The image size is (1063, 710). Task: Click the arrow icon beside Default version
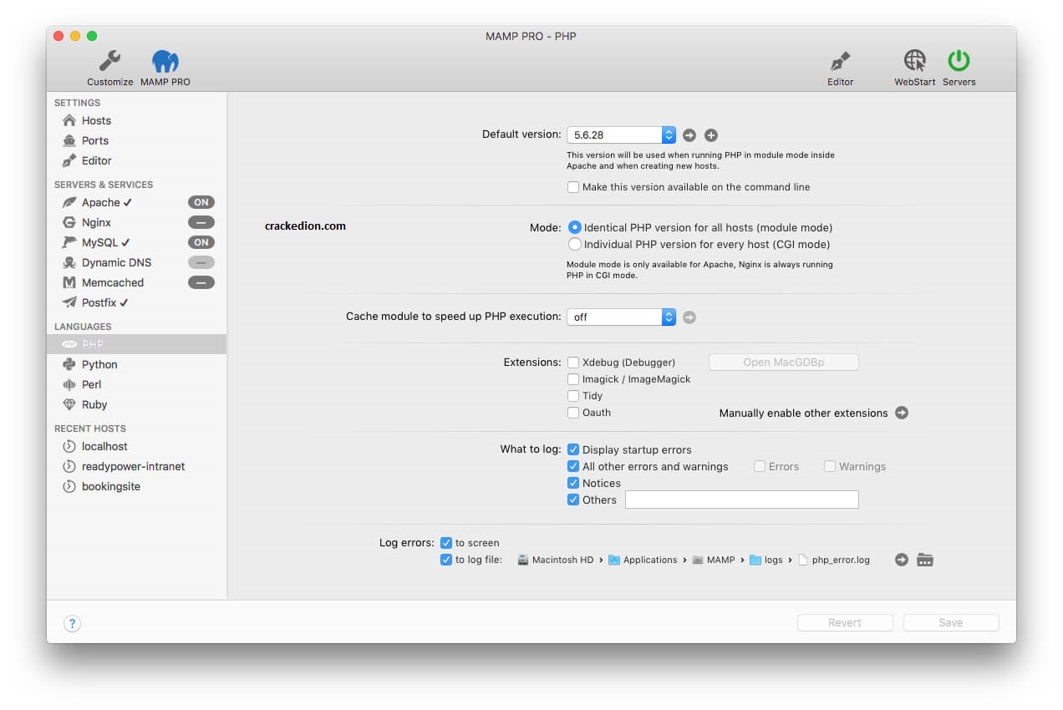click(x=689, y=135)
